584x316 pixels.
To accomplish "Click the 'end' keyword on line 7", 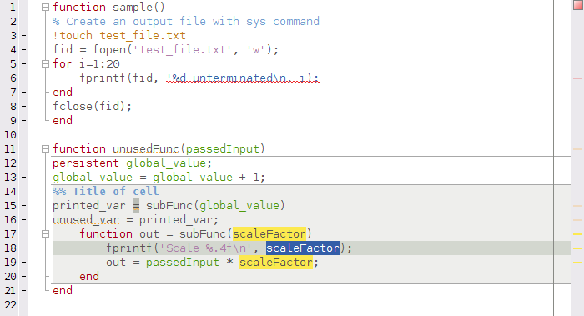I will [x=63, y=92].
